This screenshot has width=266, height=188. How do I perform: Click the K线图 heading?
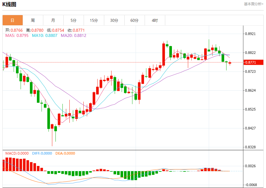coord(9,4)
